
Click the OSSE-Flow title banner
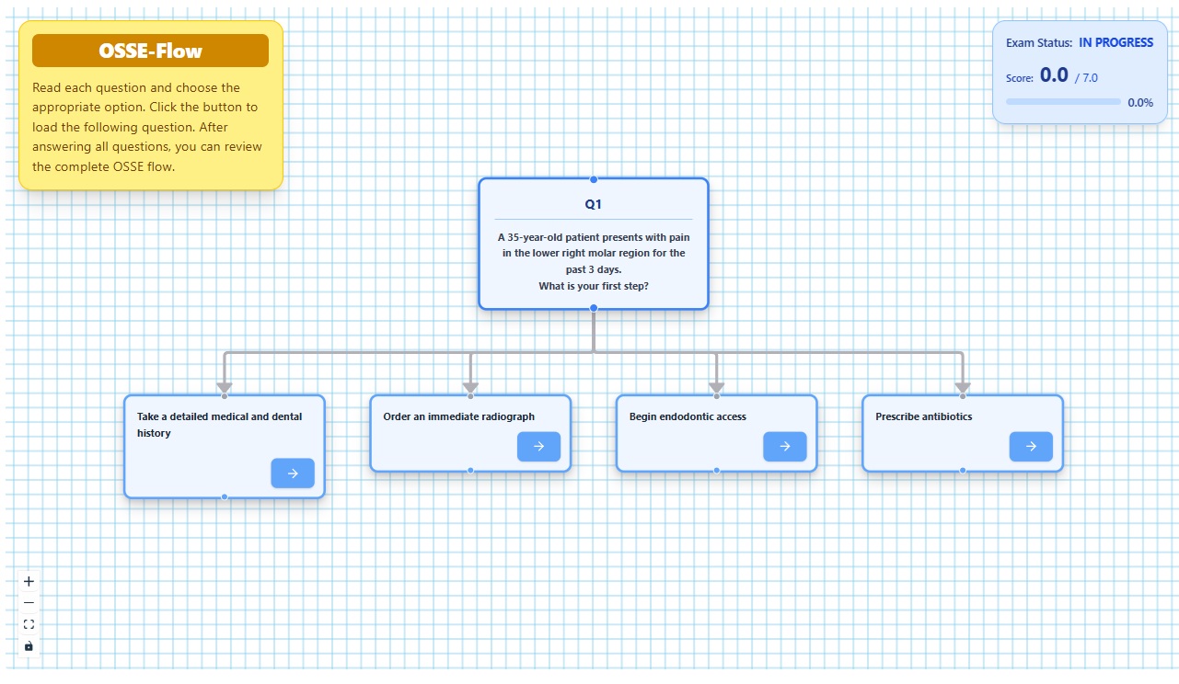coord(150,51)
